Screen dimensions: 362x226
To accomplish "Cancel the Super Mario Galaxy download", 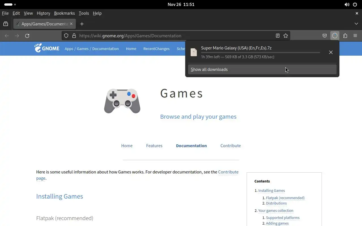I will coord(331,52).
